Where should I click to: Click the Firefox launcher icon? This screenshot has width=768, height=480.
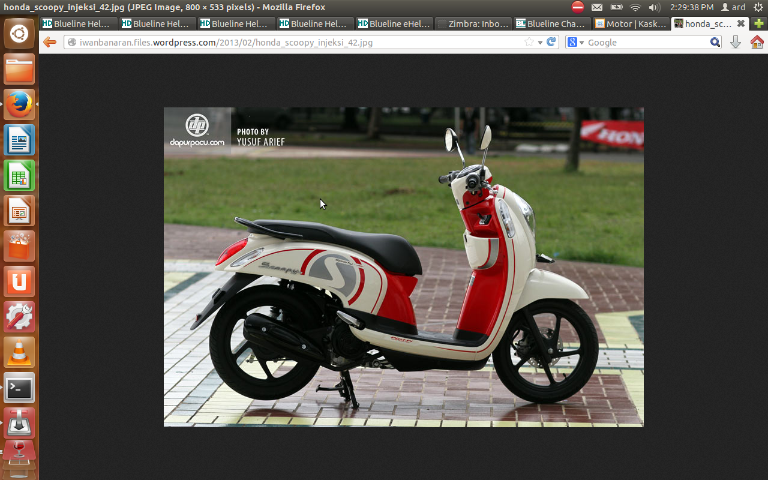point(19,104)
